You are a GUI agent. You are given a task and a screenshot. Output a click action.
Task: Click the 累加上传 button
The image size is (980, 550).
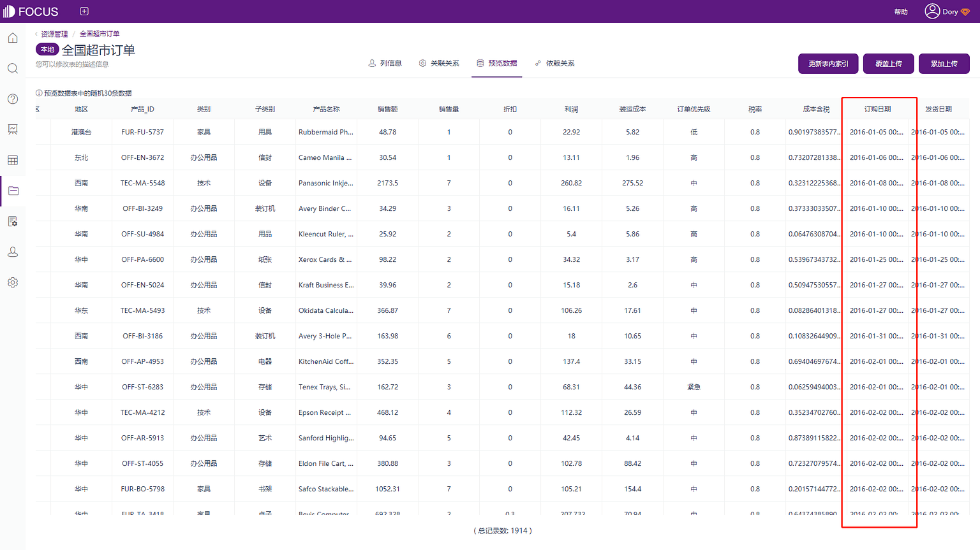pos(944,64)
